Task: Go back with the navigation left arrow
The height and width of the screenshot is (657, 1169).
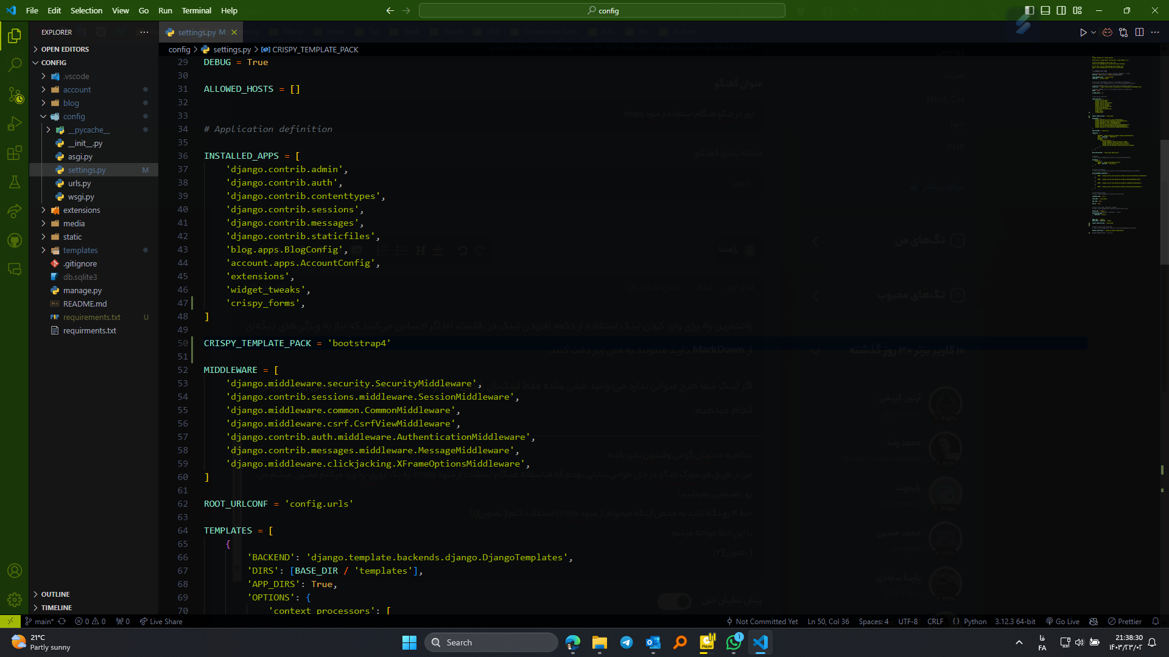Action: click(x=390, y=10)
